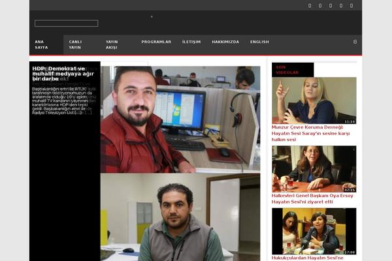
Task: Open the İLETİŞİM page in the navigation
Action: 191,42
